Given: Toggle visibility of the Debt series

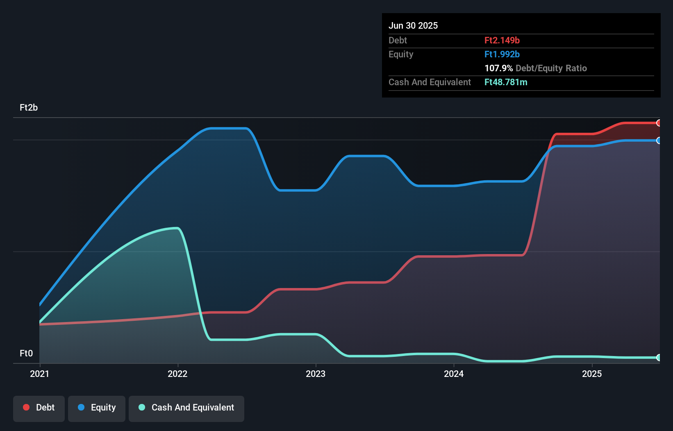Looking at the screenshot, I should pyautogui.click(x=39, y=407).
